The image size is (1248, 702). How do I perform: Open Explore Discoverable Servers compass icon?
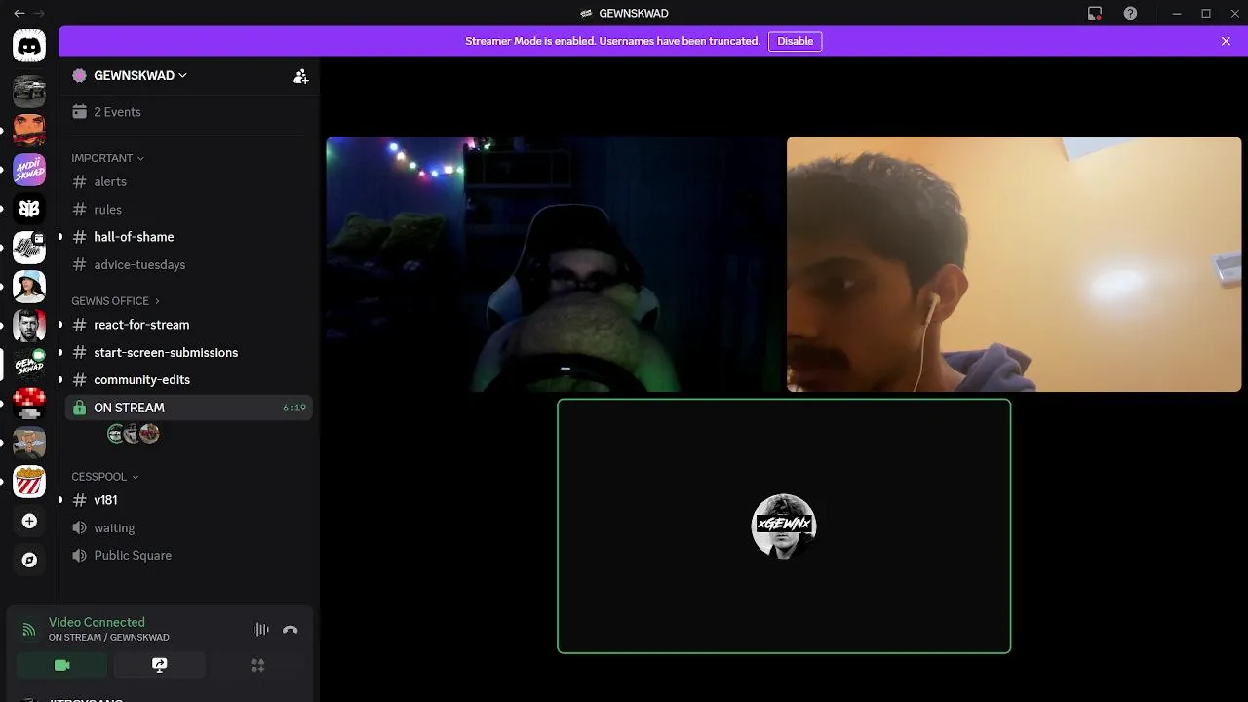[x=29, y=561]
